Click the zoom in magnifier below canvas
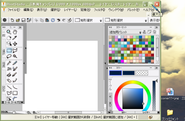 34,112
